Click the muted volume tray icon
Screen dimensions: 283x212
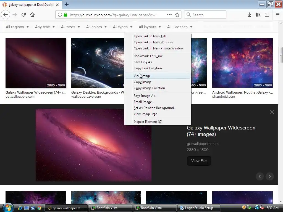pyautogui.click(x=262, y=208)
